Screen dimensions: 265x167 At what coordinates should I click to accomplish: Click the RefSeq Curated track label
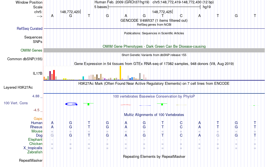click(30, 28)
